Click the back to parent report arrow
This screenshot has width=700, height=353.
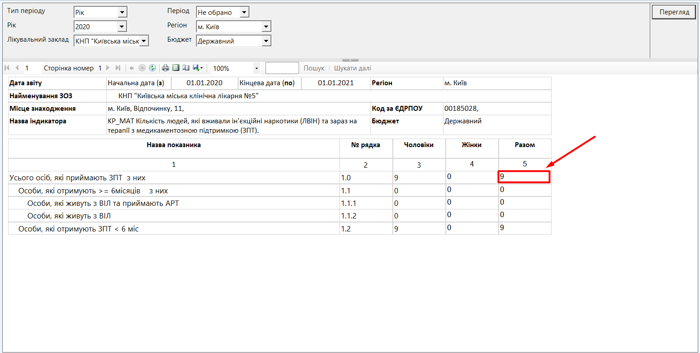coord(132,68)
